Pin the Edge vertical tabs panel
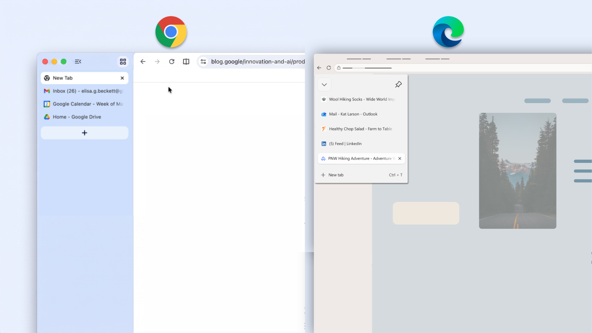The width and height of the screenshot is (592, 333). tap(398, 84)
